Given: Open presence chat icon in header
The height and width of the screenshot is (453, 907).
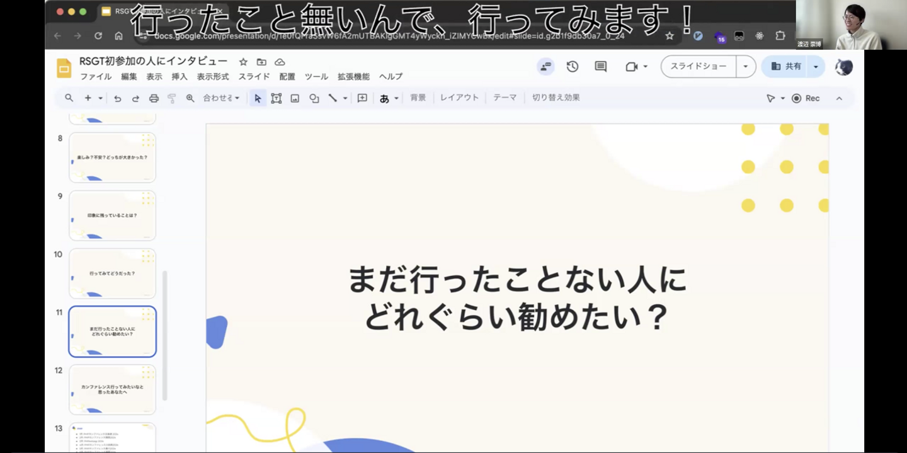Looking at the screenshot, I should (545, 67).
